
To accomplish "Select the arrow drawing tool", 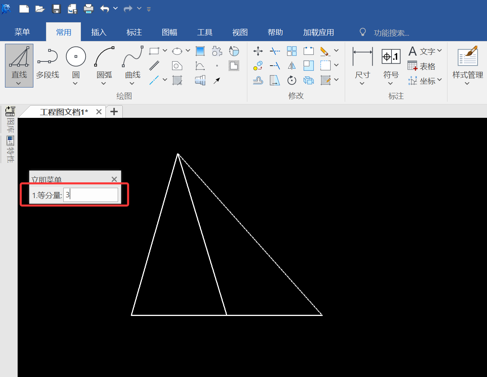I will tap(217, 80).
